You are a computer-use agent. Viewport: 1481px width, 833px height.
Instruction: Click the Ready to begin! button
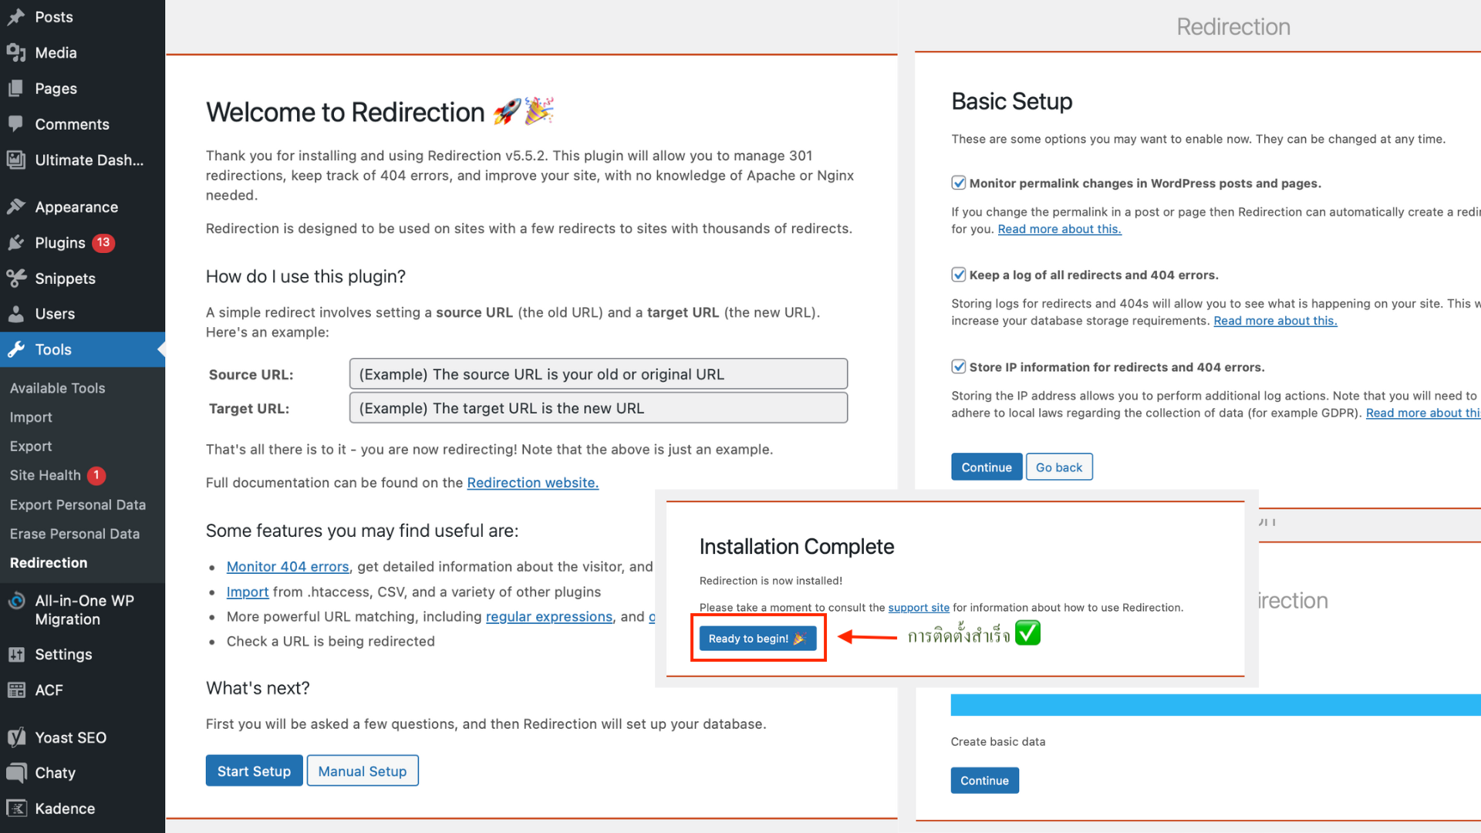[757, 639]
